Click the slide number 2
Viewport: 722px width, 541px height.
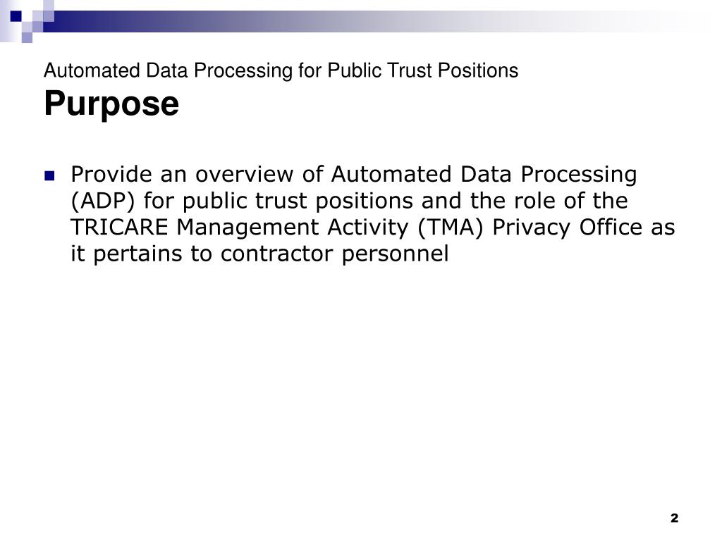[x=674, y=518]
